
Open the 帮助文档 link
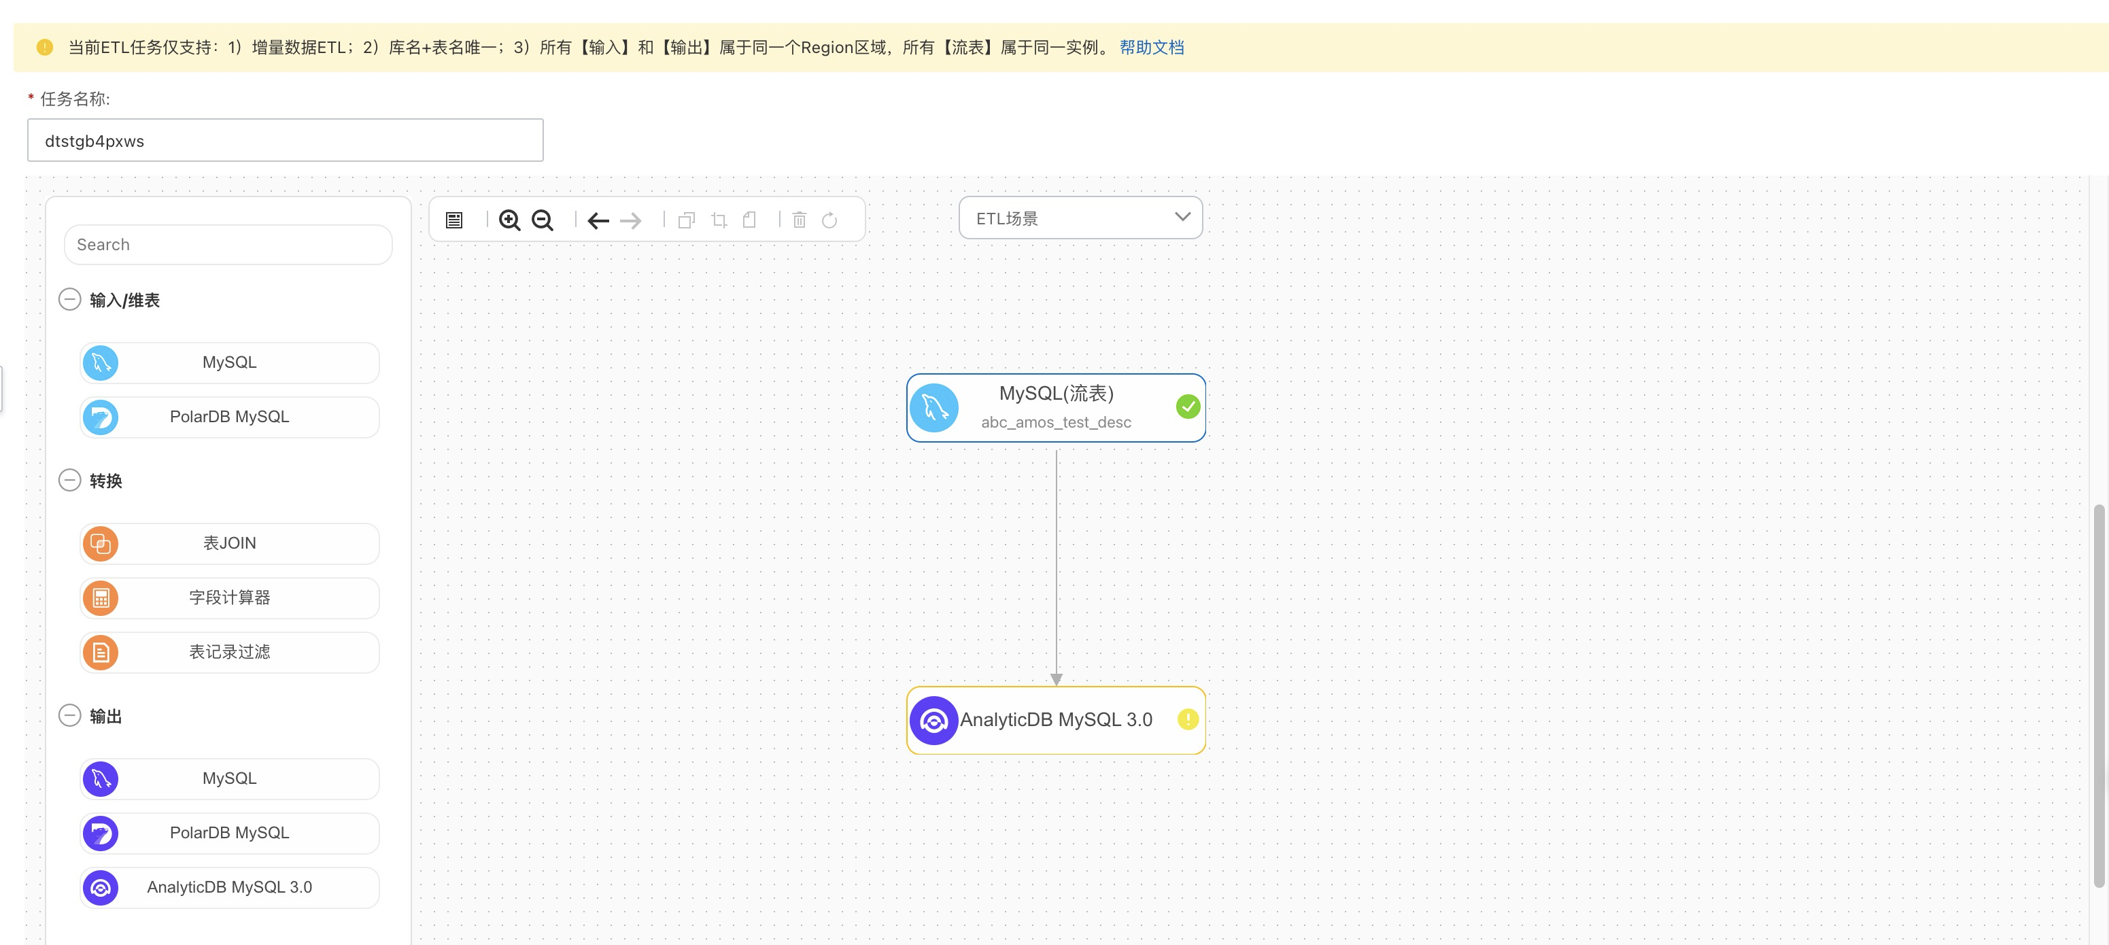coord(1151,48)
